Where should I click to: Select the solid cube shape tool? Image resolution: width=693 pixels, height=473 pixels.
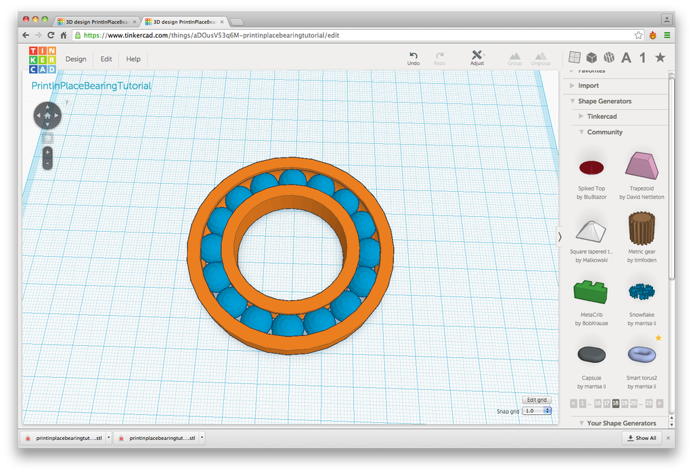click(x=591, y=57)
